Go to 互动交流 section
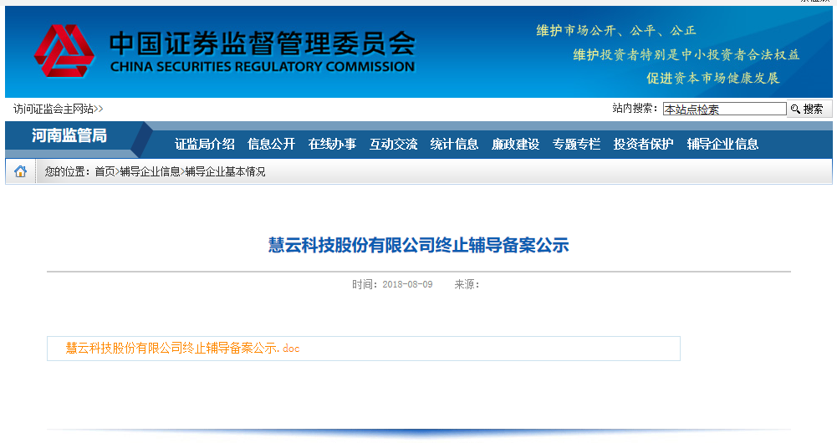 [393, 144]
